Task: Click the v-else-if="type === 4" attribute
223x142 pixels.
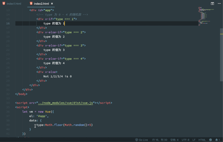Action: click(x=64, y=59)
